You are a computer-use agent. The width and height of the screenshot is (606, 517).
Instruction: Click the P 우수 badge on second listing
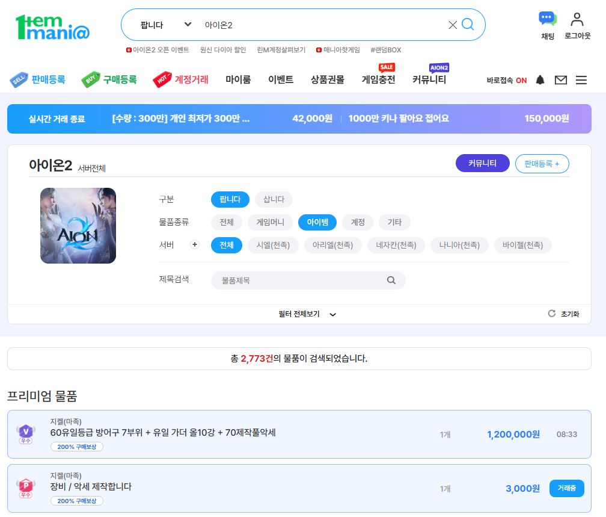(26, 488)
